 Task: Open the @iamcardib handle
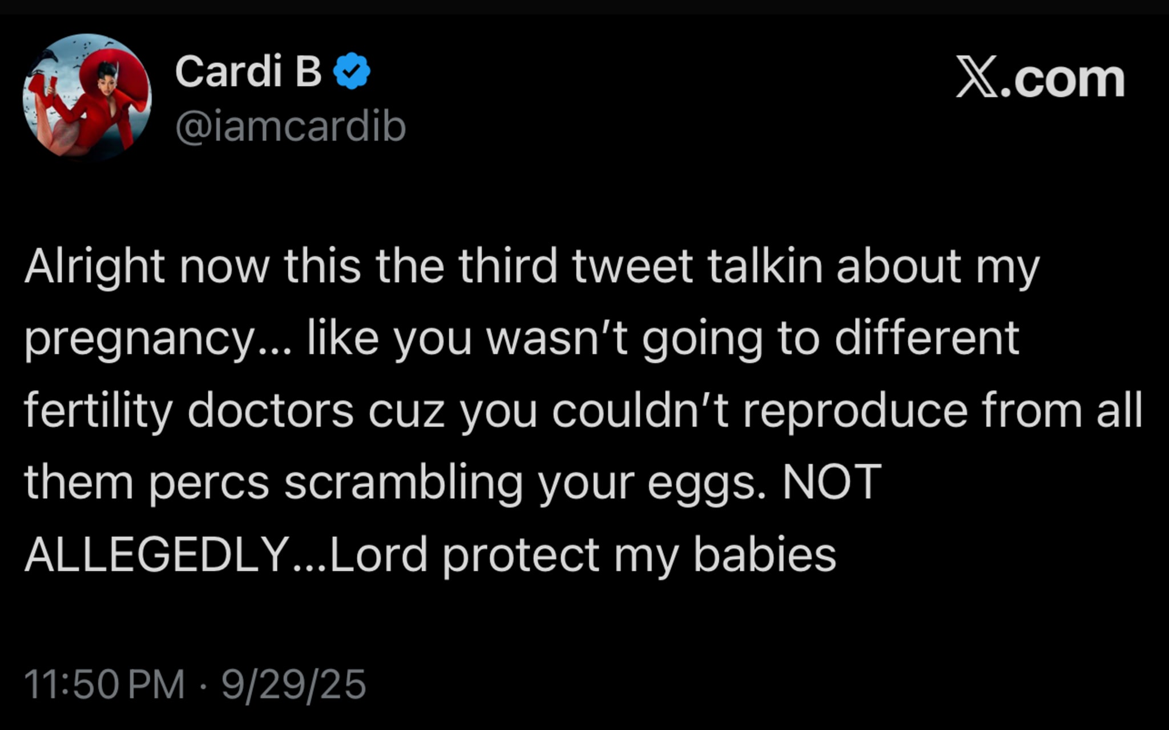coord(291,127)
